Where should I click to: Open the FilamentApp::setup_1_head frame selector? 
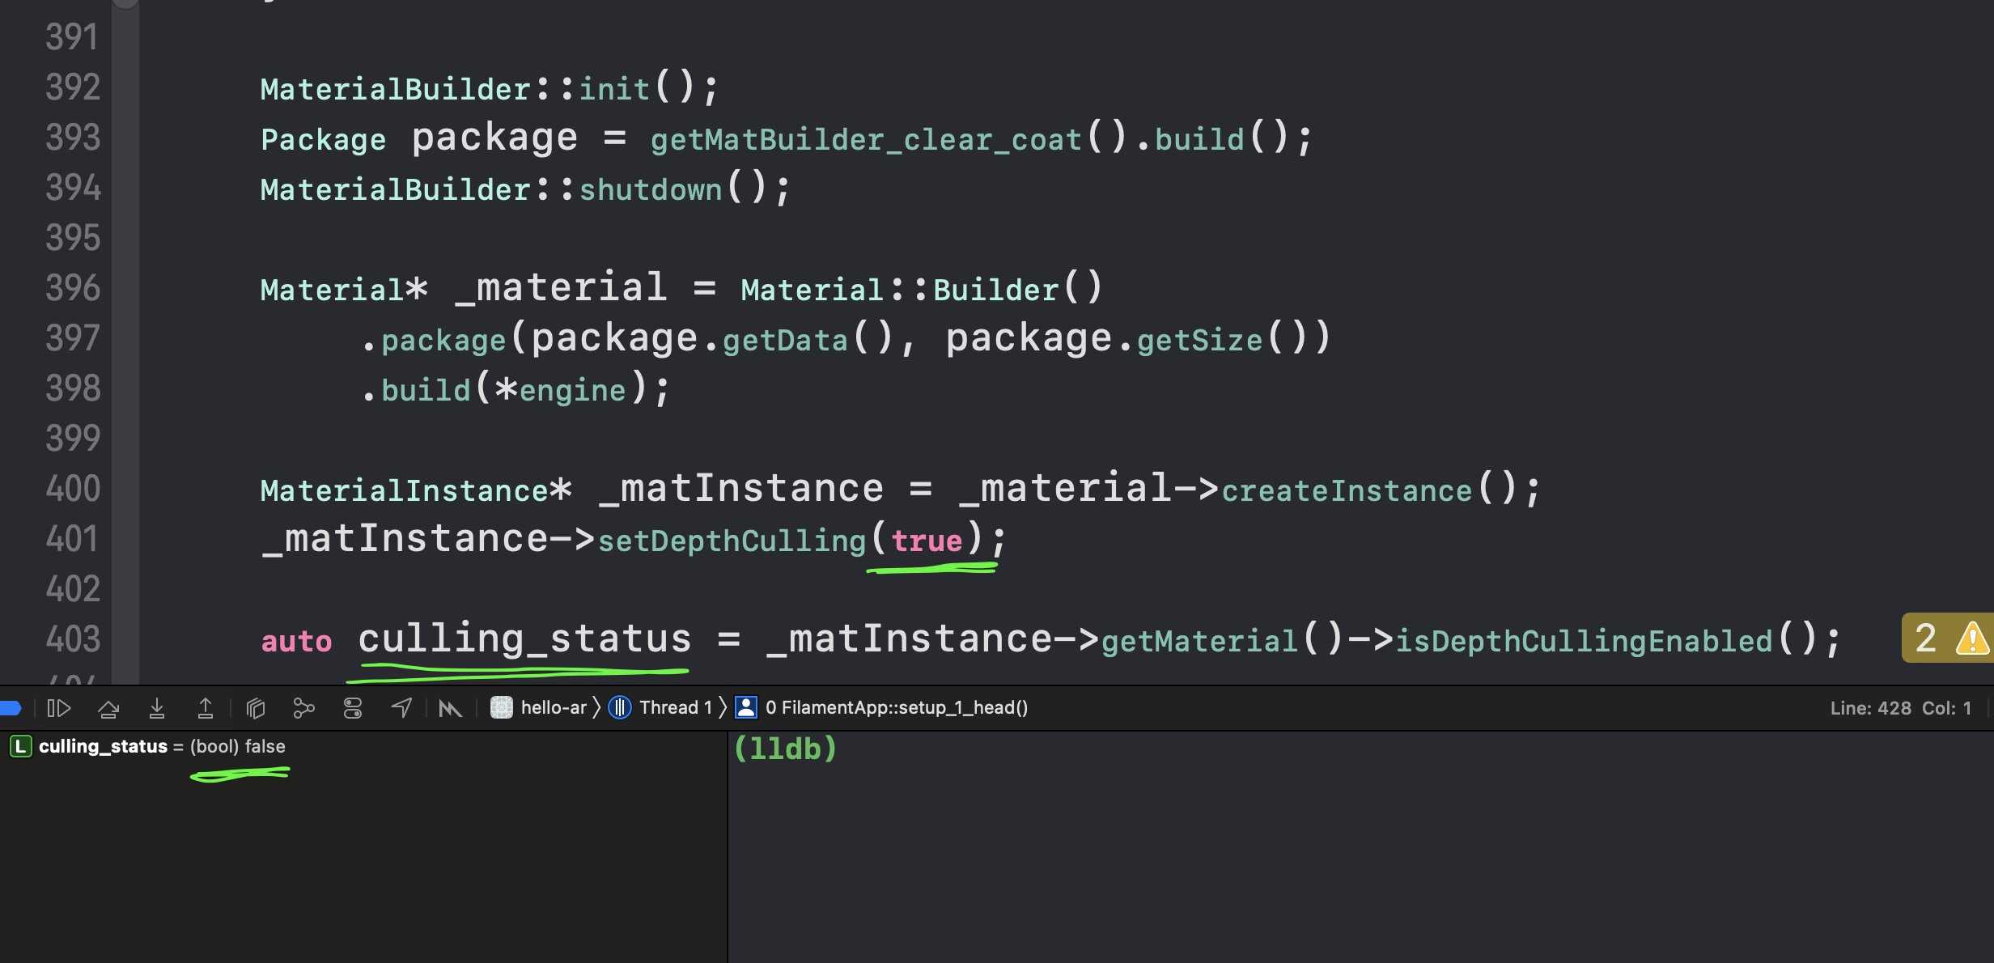pyautogui.click(x=897, y=707)
